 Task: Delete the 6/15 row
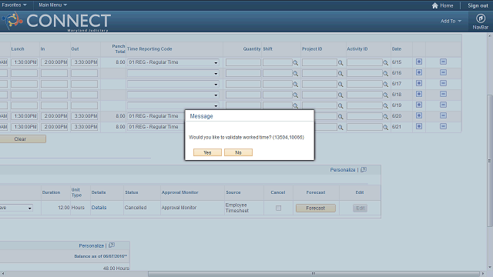[x=443, y=62]
